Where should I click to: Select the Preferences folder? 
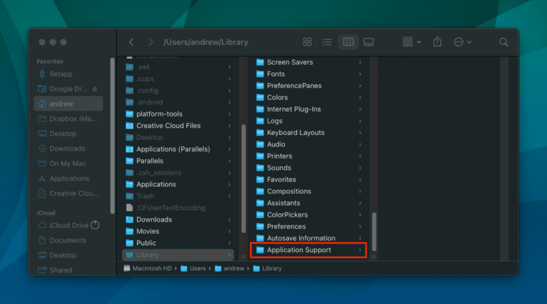pyautogui.click(x=286, y=227)
